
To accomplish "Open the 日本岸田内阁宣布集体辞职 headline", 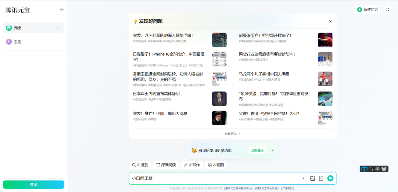I will click(156, 94).
